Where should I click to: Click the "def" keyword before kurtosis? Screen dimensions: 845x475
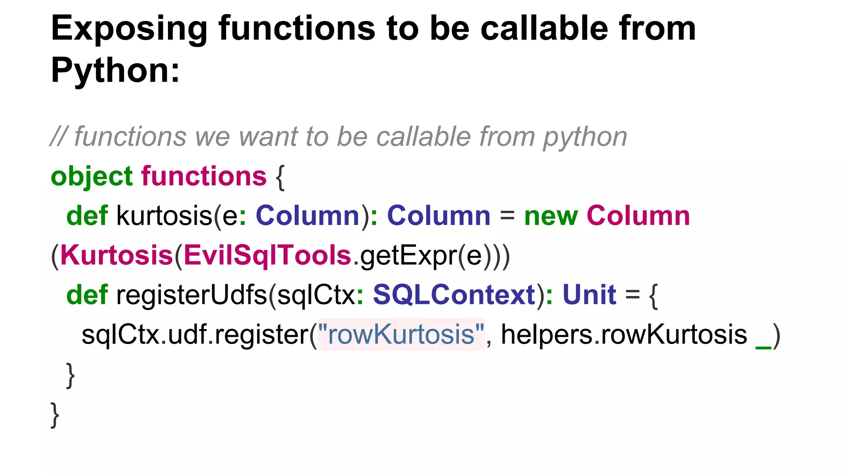click(x=87, y=216)
